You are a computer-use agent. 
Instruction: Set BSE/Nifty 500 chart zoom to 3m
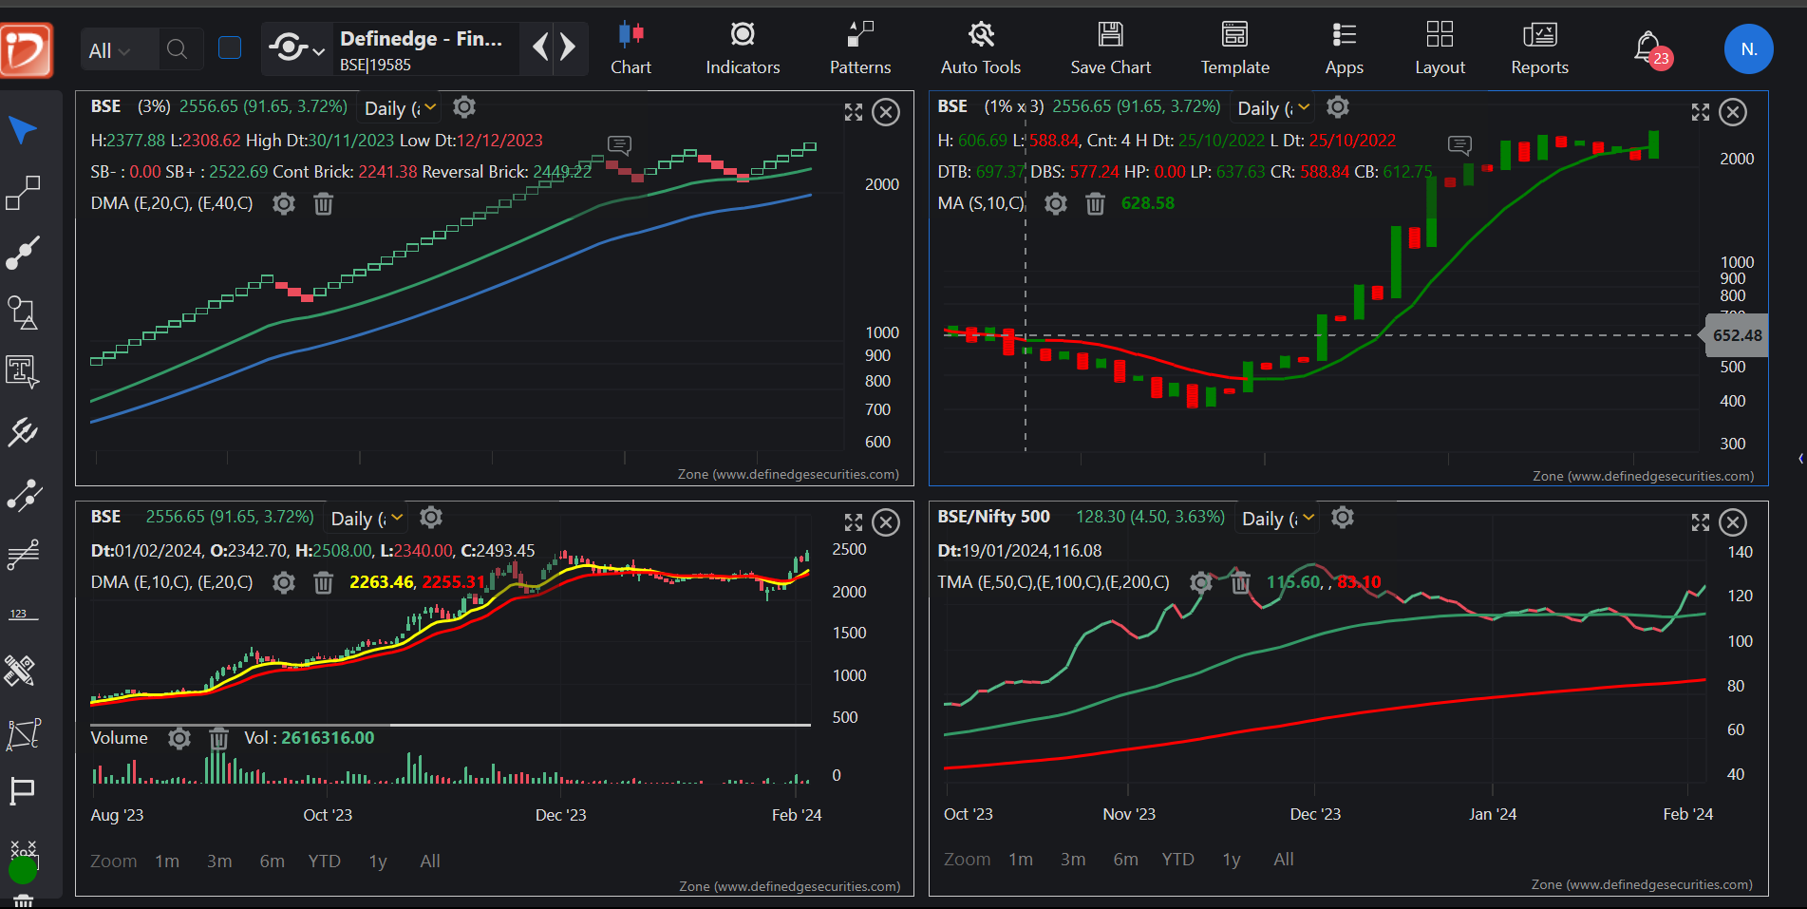point(1073,860)
